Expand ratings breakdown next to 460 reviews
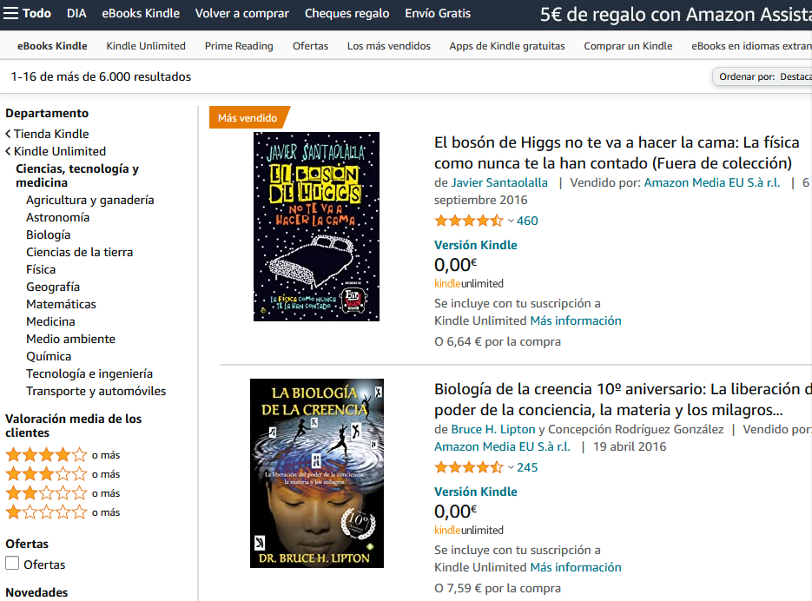 coord(511,221)
